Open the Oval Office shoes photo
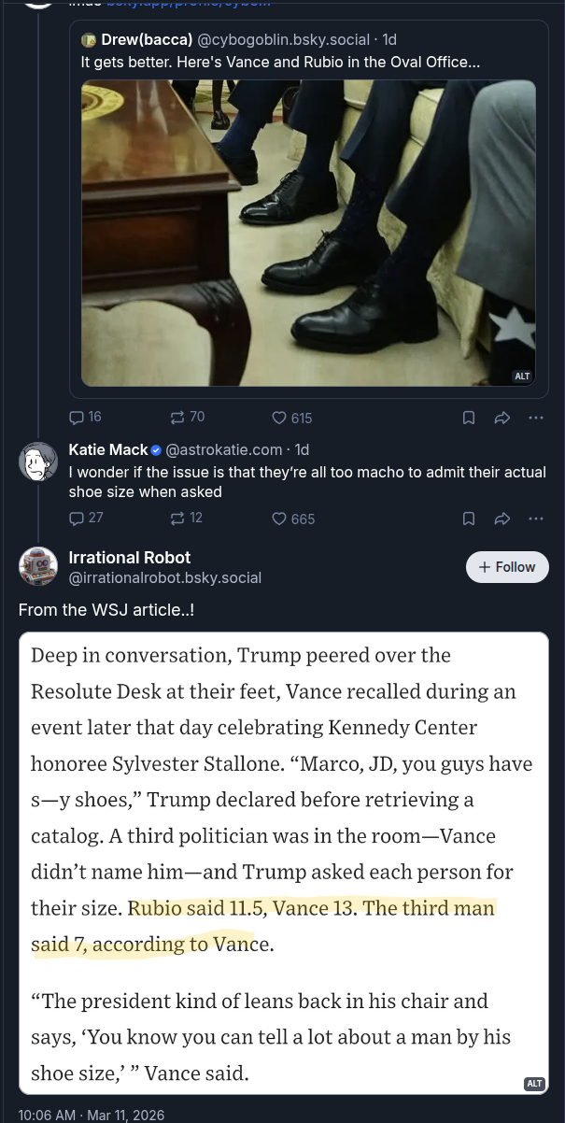Image resolution: width=565 pixels, height=1123 pixels. (308, 233)
